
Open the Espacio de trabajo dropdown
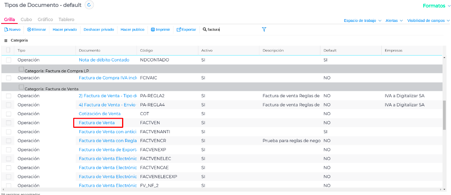(362, 21)
